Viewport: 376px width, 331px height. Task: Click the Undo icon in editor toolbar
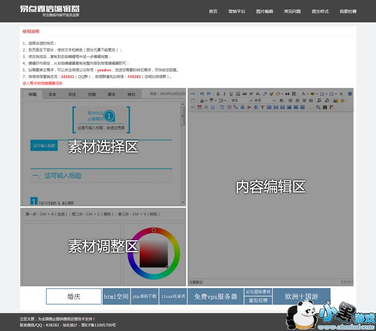click(202, 94)
